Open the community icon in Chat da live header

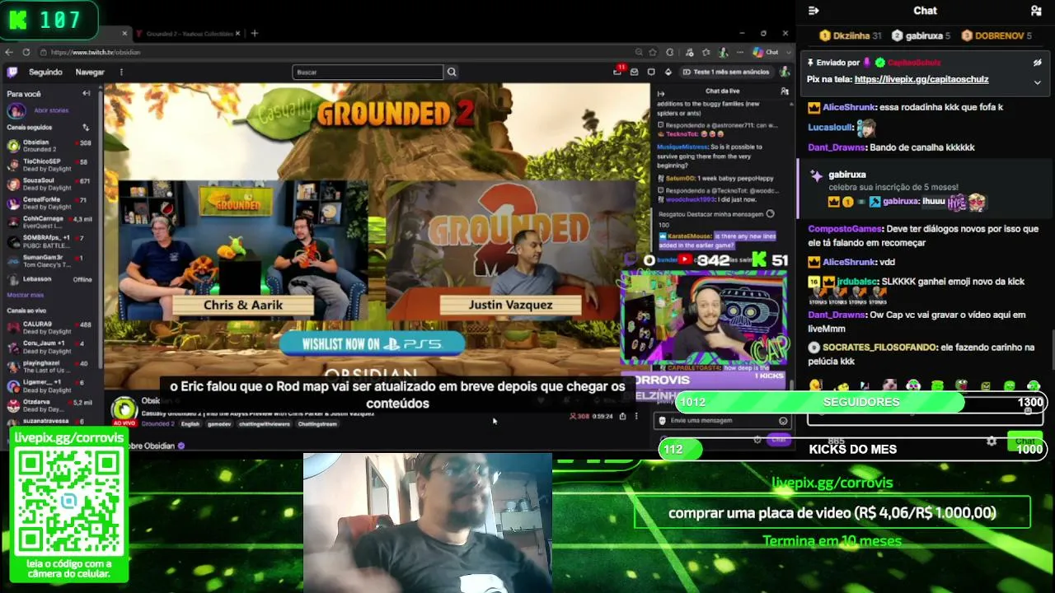[785, 91]
